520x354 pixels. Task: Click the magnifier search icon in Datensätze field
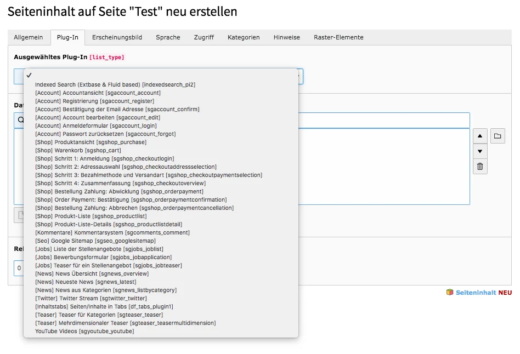point(21,120)
